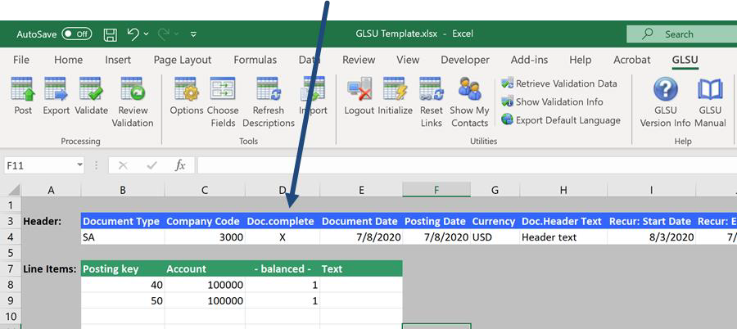This screenshot has width=737, height=329.
Task: Click the '- balanced -' header cell
Action: (283, 269)
